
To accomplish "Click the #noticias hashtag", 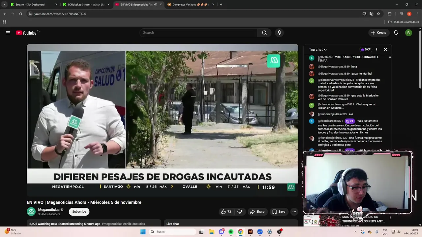I will (x=139, y=224).
